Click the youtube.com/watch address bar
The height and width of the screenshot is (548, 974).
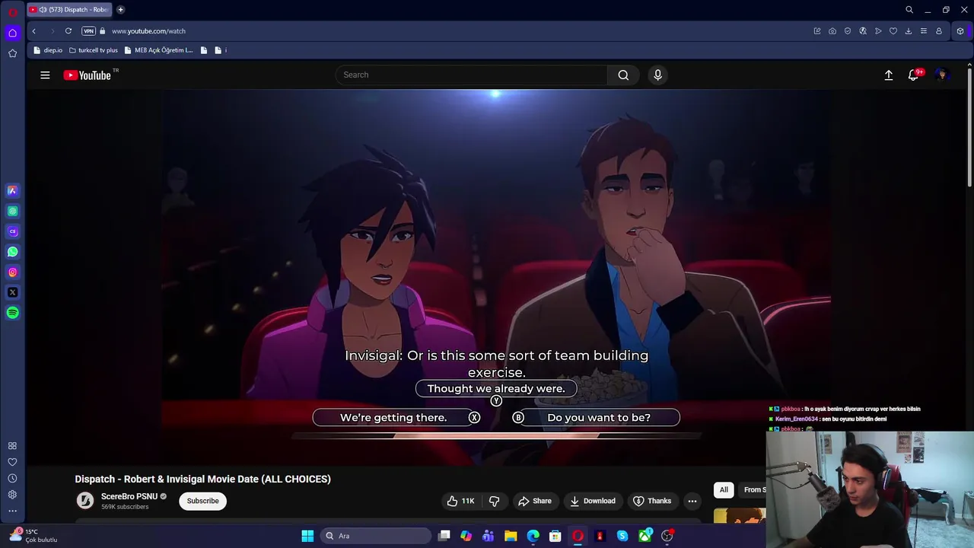[x=148, y=31]
